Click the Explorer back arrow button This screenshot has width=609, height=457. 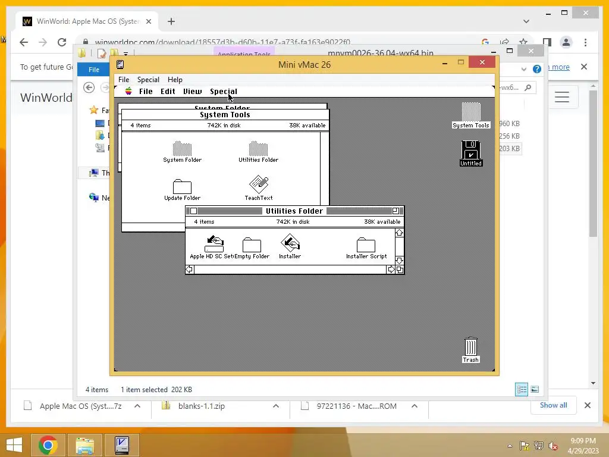(89, 88)
